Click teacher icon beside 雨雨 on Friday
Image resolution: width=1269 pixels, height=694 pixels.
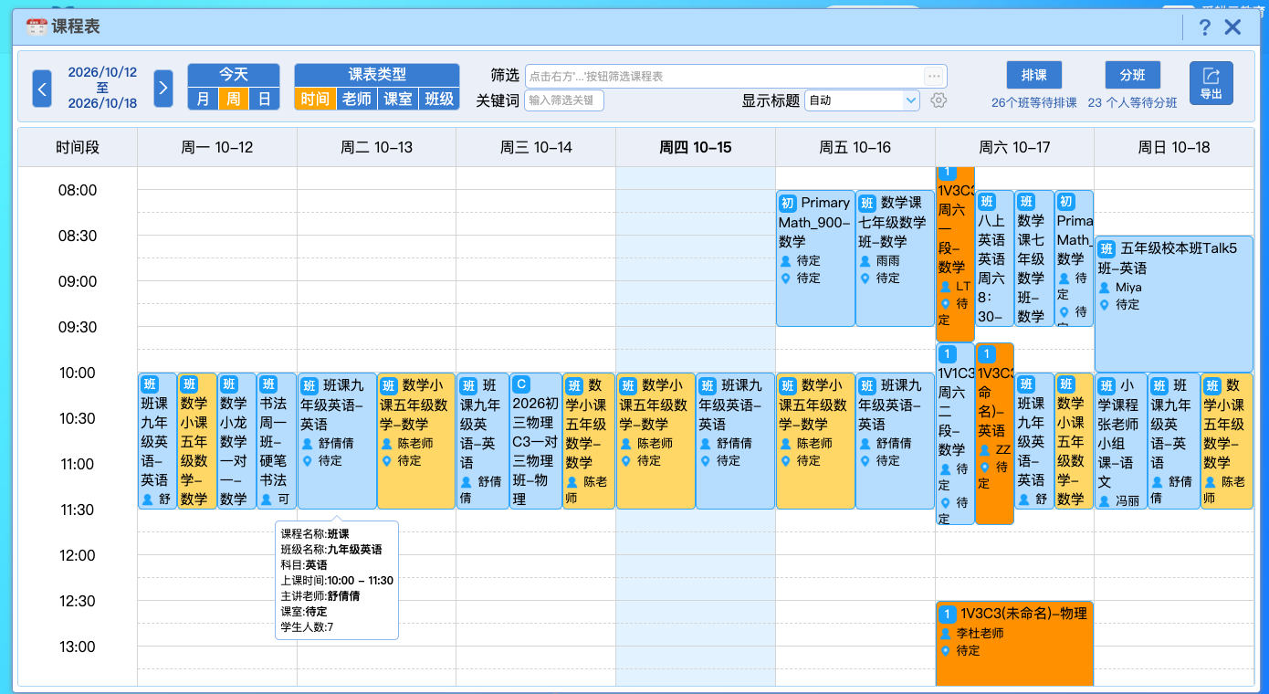(865, 260)
